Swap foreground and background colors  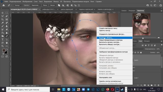point(7,49)
